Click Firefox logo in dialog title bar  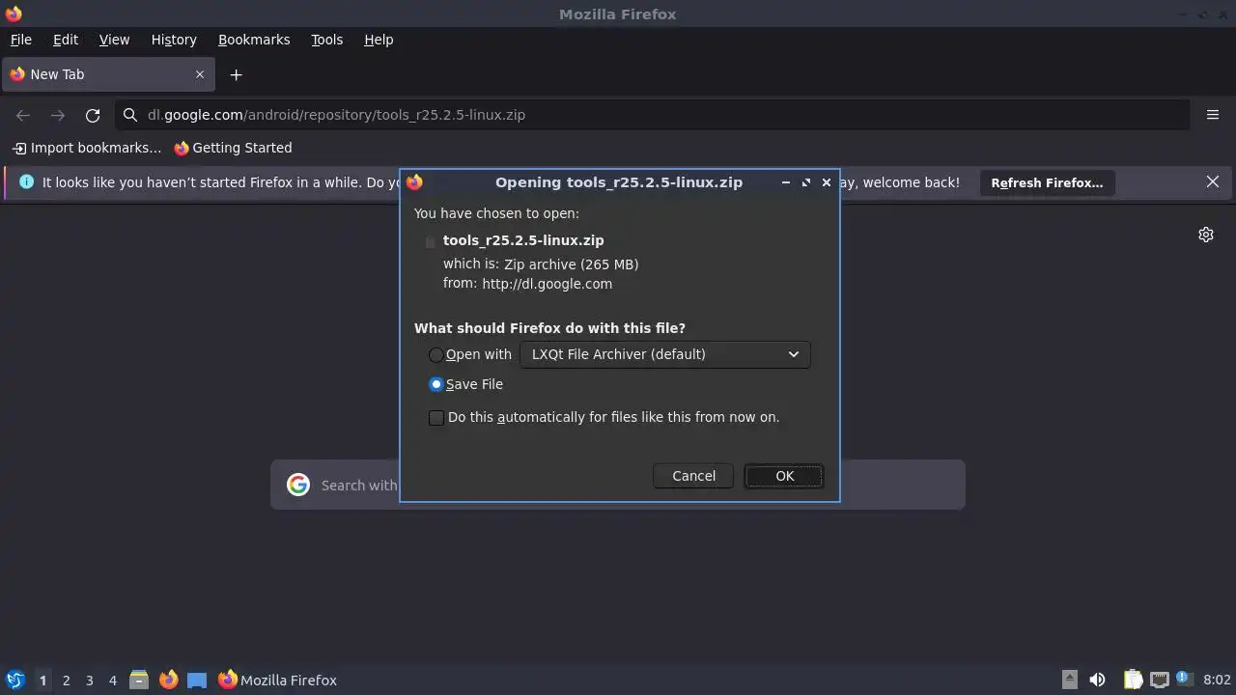(x=415, y=181)
